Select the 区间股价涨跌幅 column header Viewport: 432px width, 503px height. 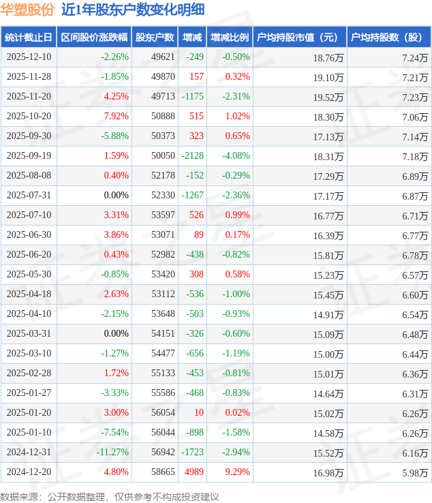pyautogui.click(x=93, y=37)
